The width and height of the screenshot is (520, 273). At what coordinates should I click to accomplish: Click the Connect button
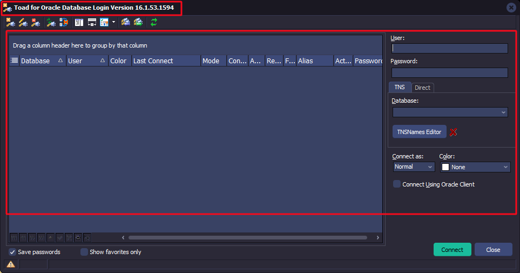click(x=453, y=250)
